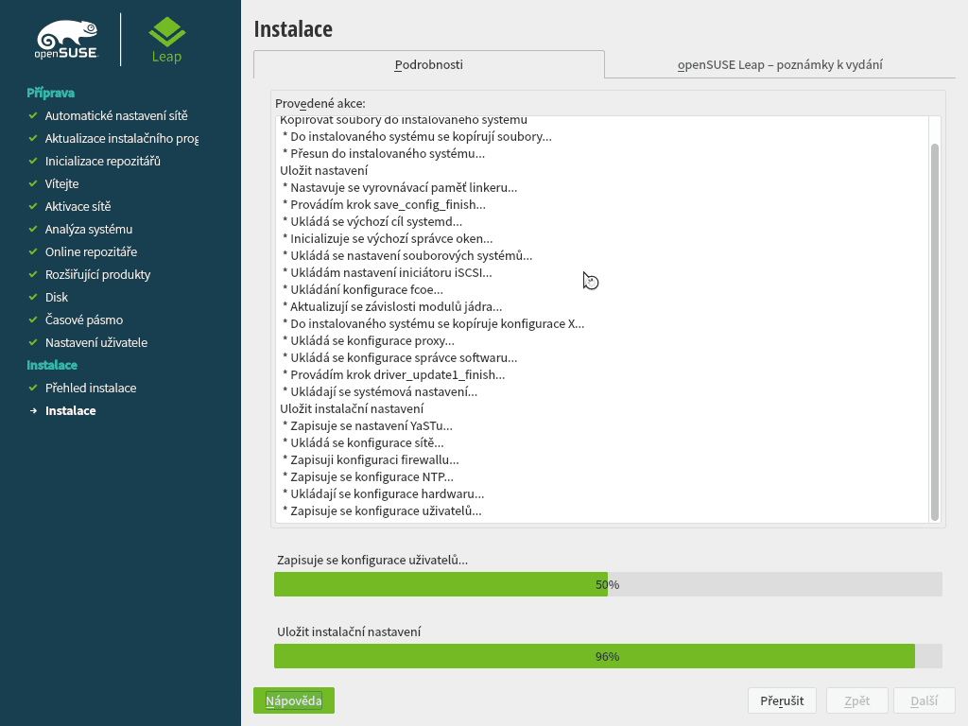Viewport: 968px width, 726px height.
Task: Click the checkmark next to Časové pásmo
Action: pos(33,320)
